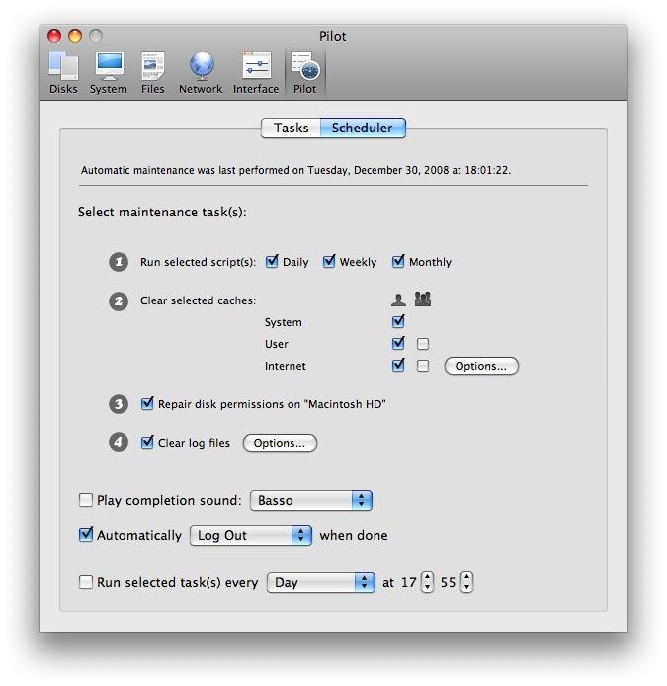
Task: Open the Disks toolbar pane
Action: click(63, 73)
